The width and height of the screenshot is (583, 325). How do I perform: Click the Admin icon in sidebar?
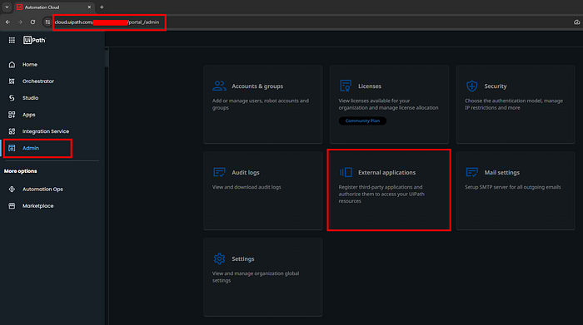point(12,148)
